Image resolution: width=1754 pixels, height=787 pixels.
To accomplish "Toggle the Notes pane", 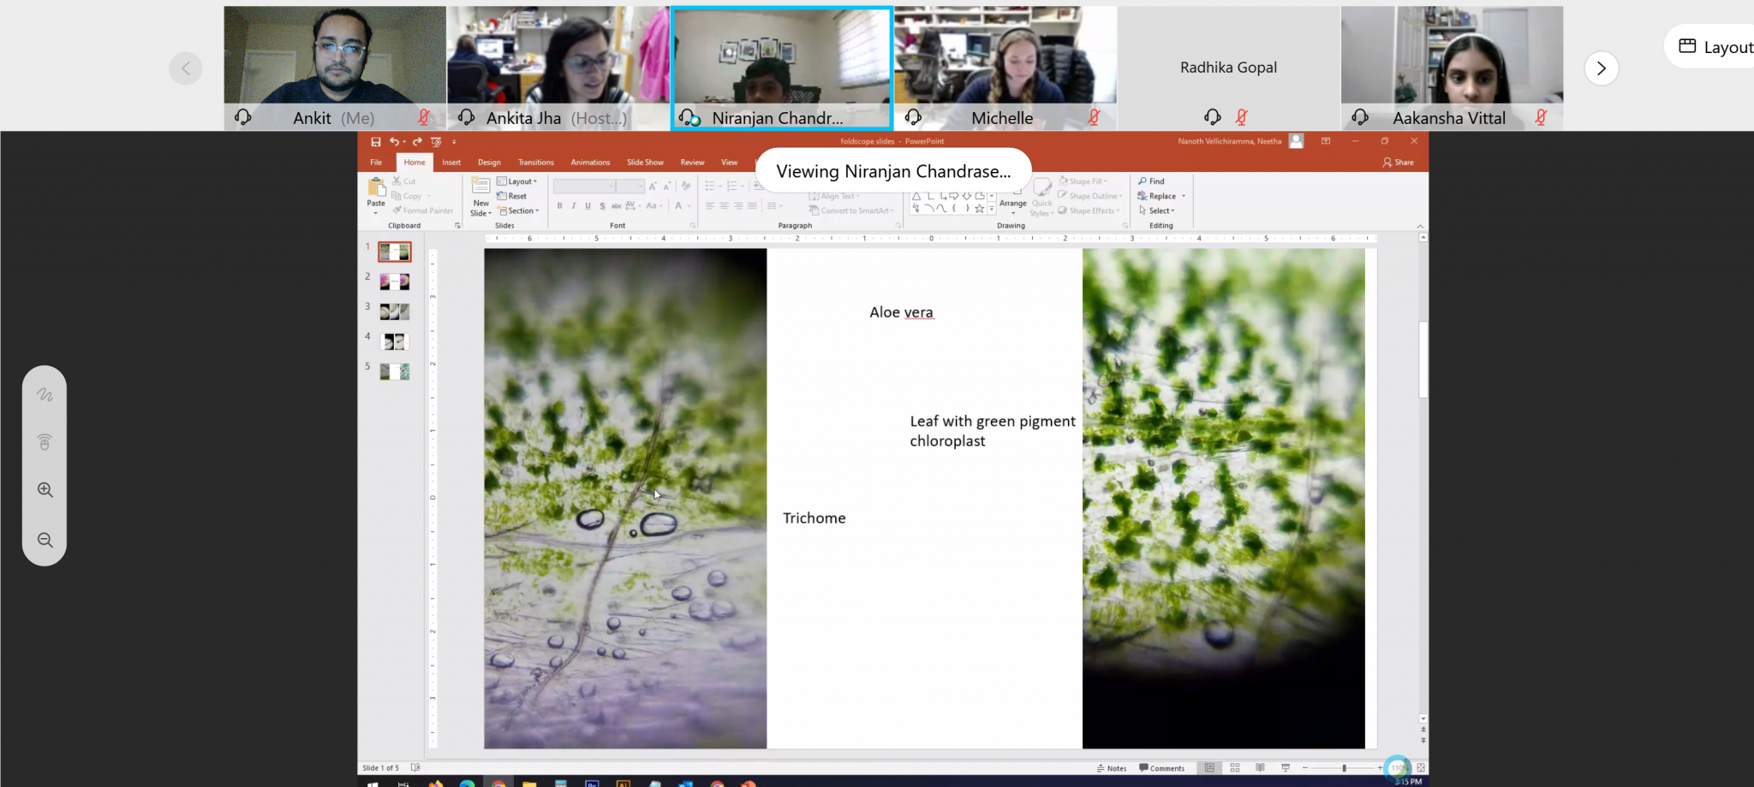I will pyautogui.click(x=1112, y=768).
